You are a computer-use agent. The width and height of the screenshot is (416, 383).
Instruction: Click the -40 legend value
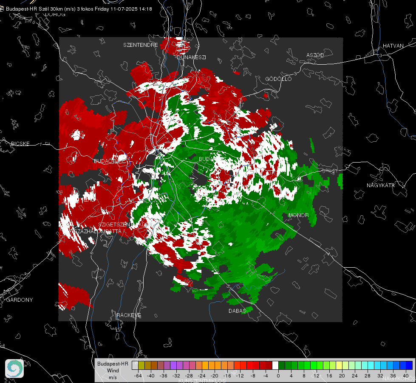[151, 376]
